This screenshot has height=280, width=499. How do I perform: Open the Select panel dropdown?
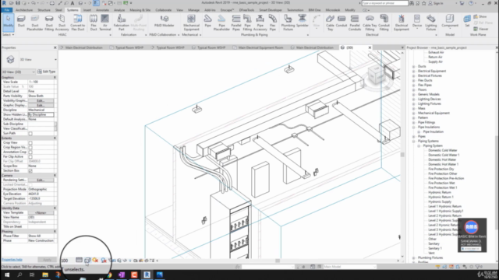[x=9, y=34]
